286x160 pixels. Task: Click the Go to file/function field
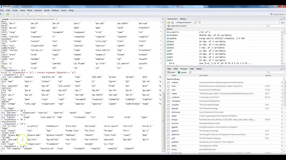(37, 14)
